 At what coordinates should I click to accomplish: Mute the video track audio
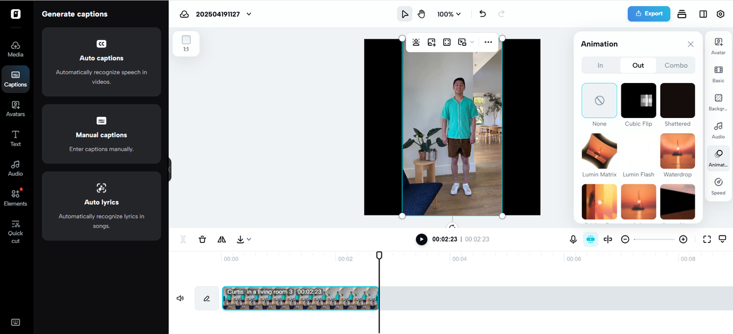click(x=180, y=298)
